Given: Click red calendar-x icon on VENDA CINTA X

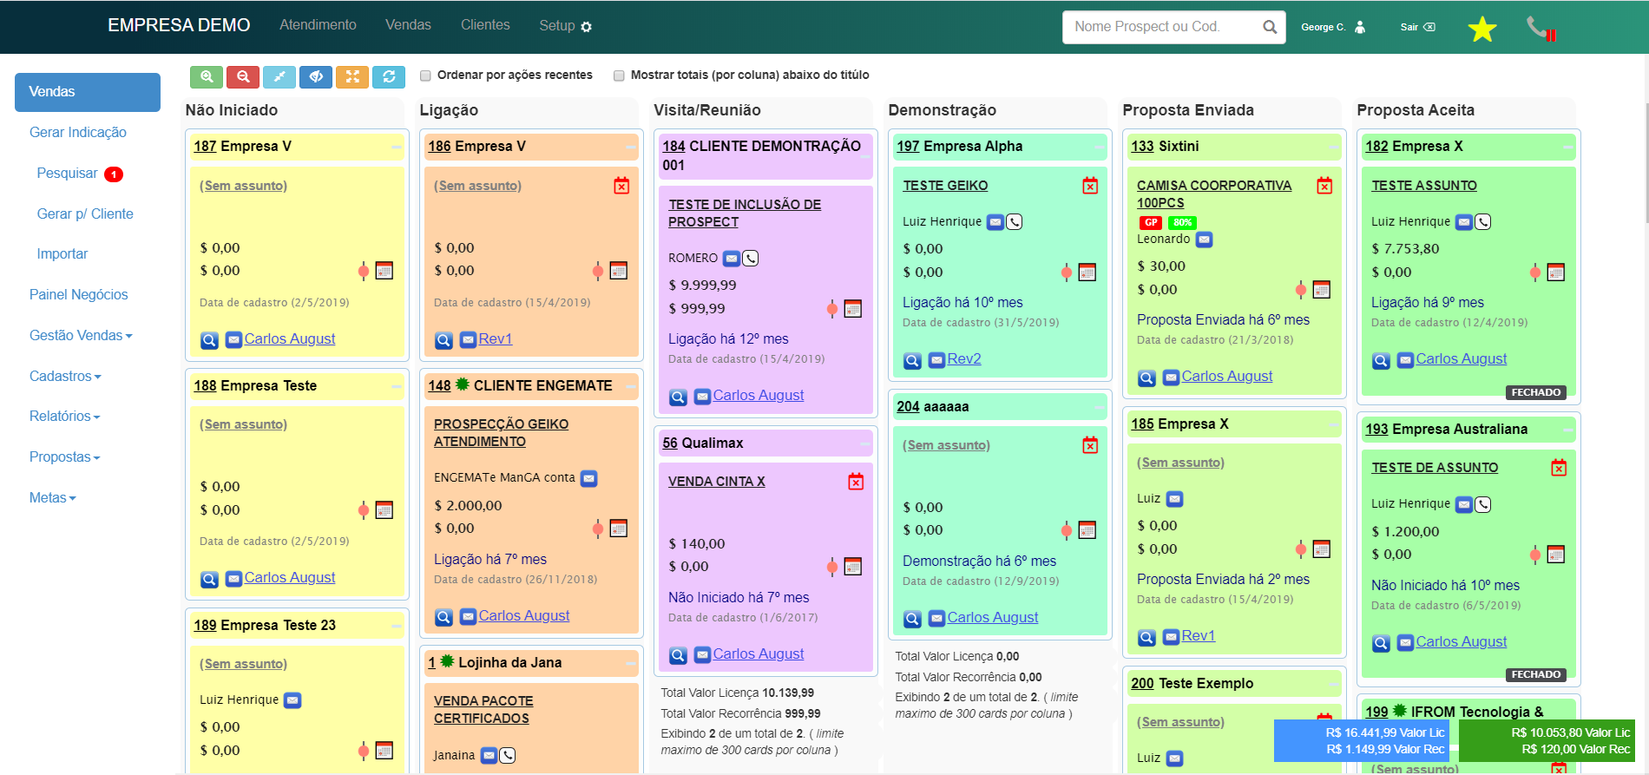Looking at the screenshot, I should point(856,482).
